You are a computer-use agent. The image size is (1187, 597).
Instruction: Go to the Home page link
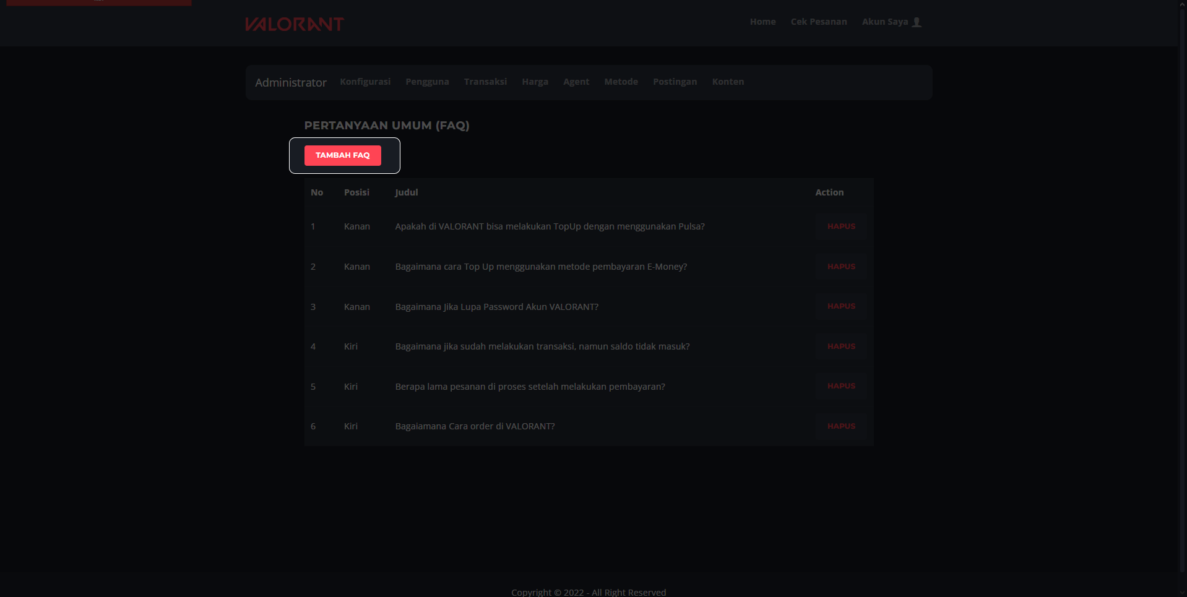(x=762, y=22)
